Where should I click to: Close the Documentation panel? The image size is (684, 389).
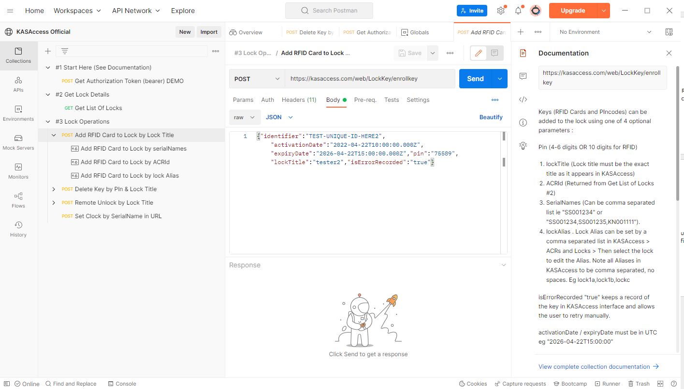click(x=669, y=53)
